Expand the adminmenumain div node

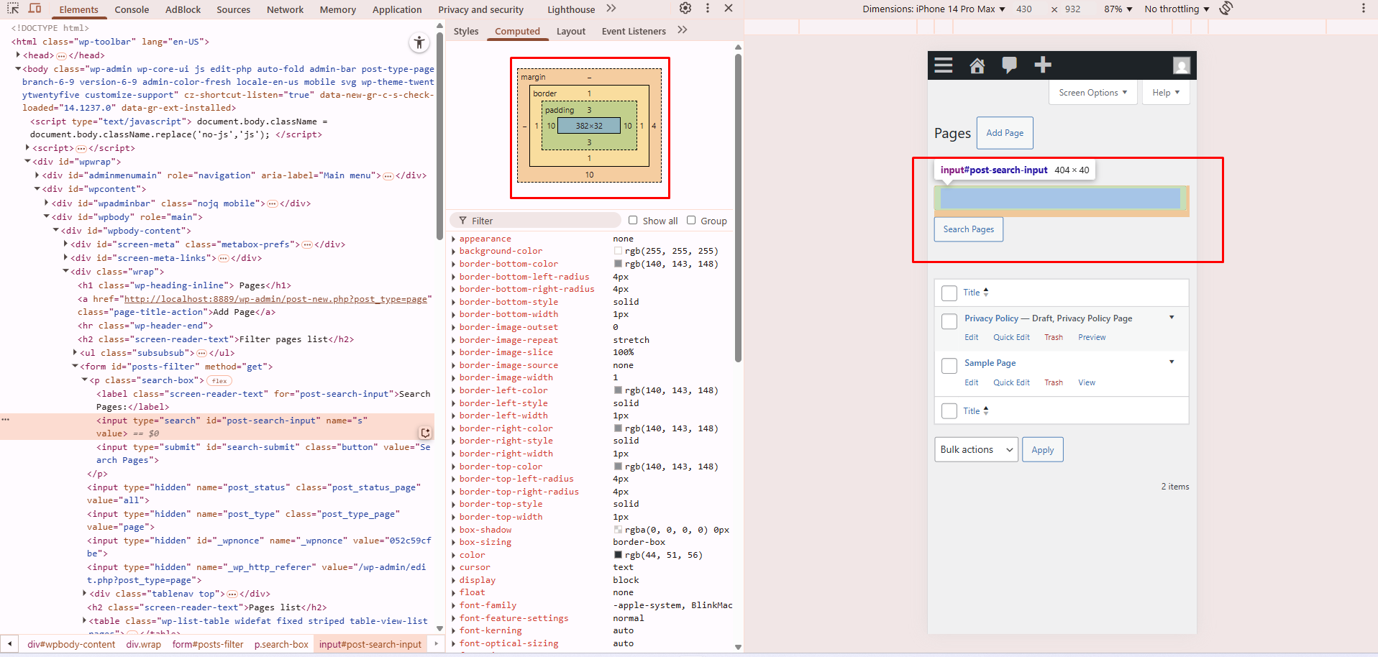37,175
